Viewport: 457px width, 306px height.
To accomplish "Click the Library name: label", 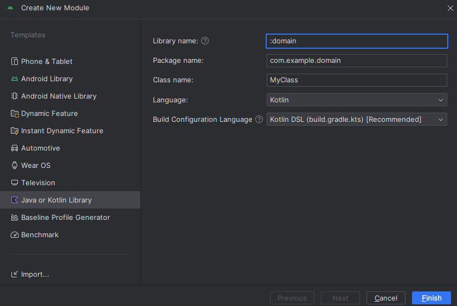I will tap(176, 41).
